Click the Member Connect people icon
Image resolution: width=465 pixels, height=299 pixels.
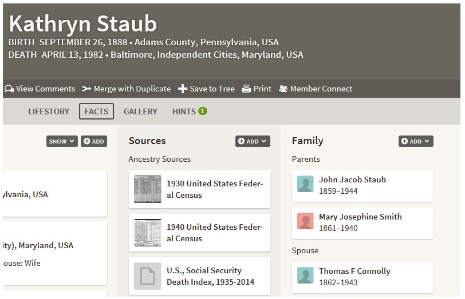(x=283, y=89)
